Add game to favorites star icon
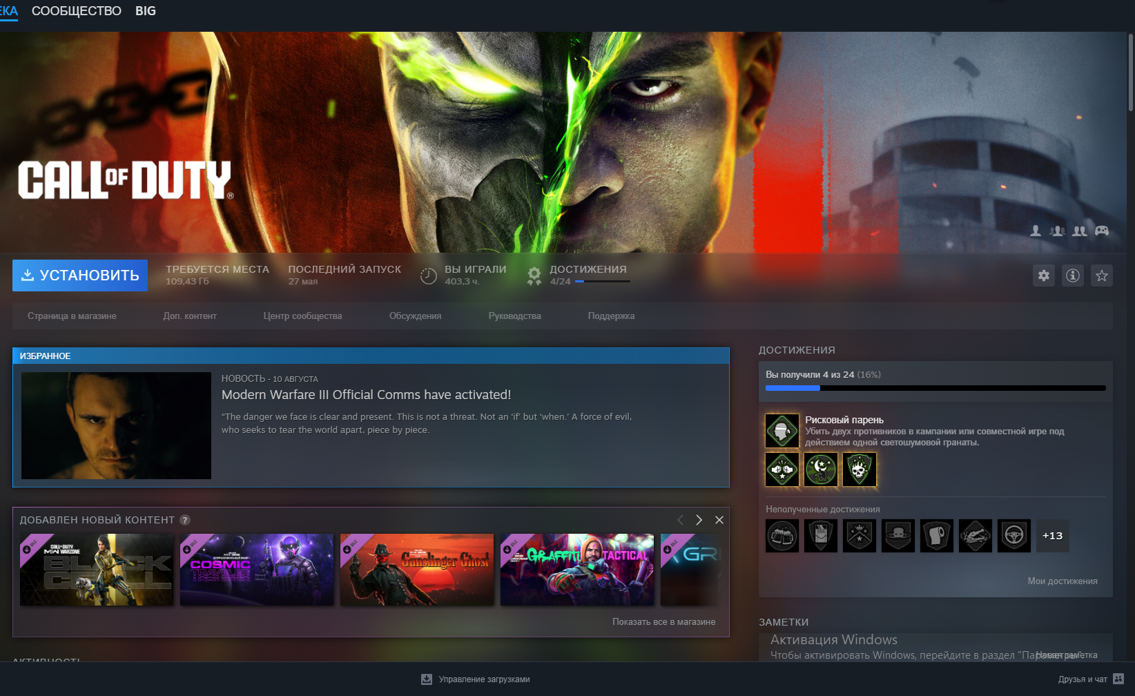 pos(1102,275)
